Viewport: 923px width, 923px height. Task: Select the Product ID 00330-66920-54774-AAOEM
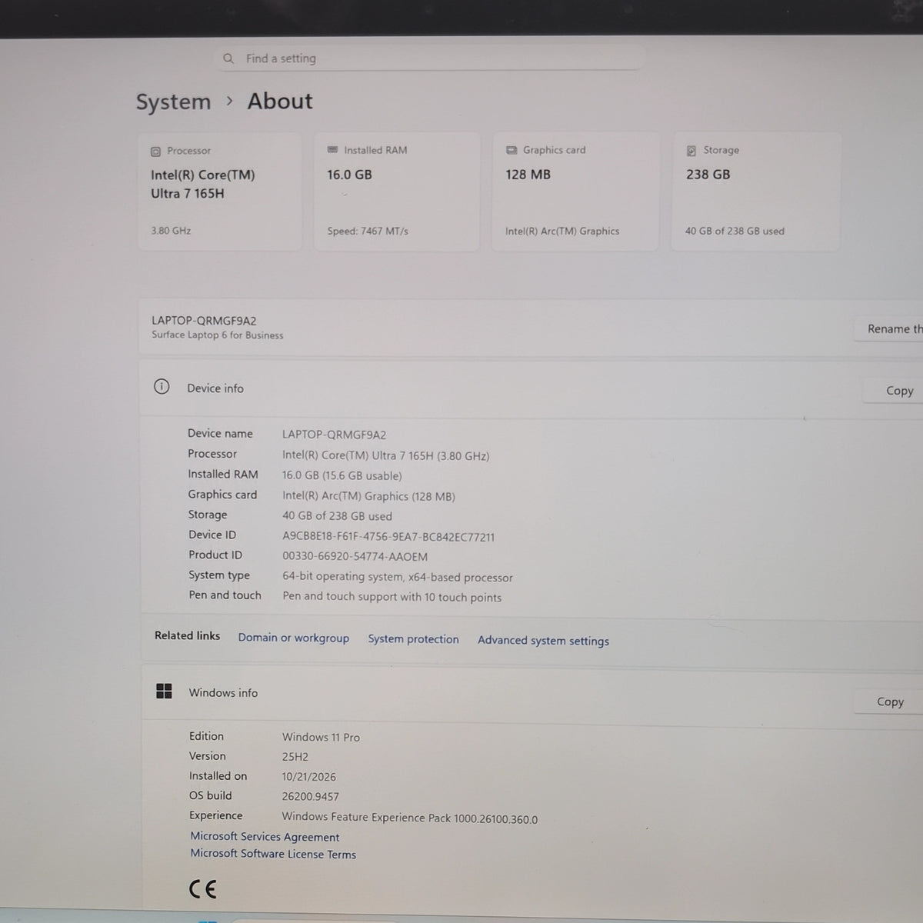(x=355, y=556)
